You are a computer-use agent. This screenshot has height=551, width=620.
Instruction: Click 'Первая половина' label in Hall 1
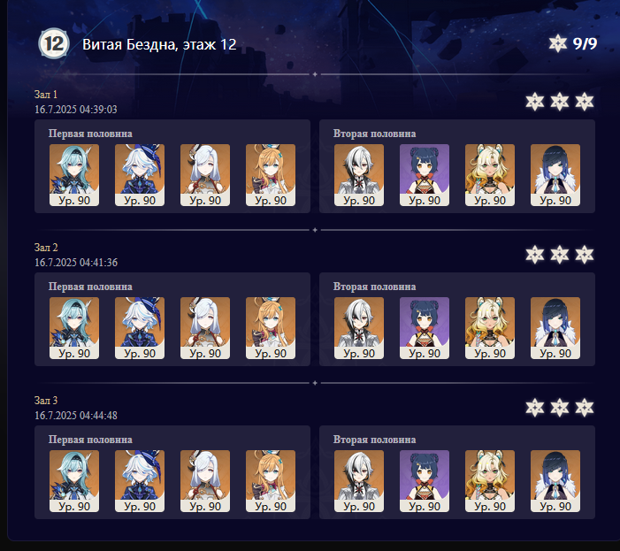tap(90, 134)
